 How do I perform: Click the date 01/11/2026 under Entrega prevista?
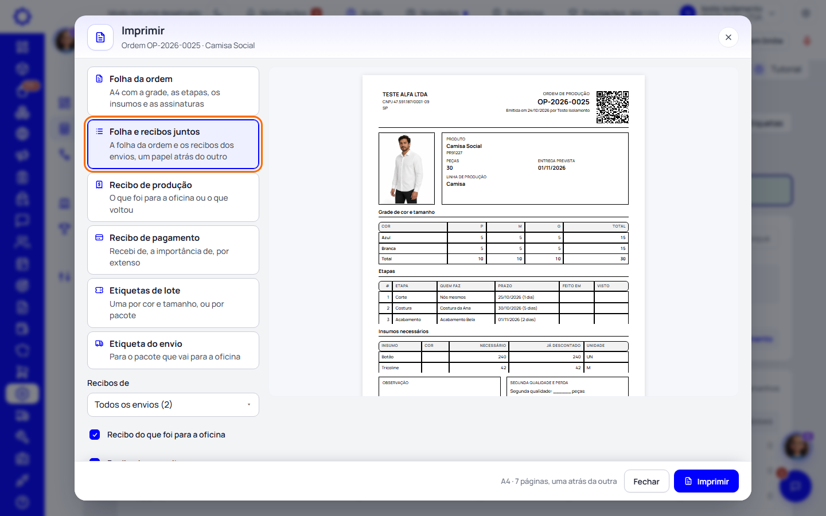552,168
